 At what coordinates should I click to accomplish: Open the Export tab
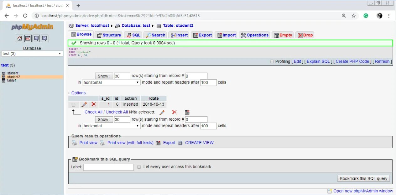click(202, 35)
